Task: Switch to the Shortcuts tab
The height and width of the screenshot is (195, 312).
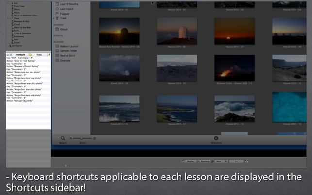Action: 20,55
